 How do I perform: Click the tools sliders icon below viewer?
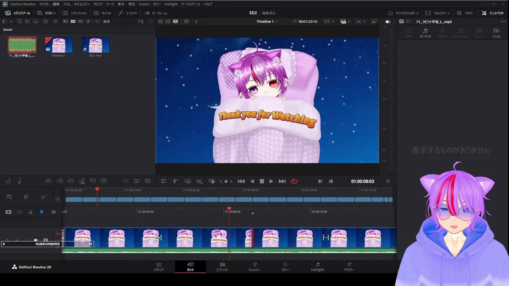click(163, 181)
